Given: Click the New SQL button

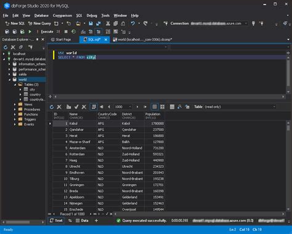Looking at the screenshot, I should click(15, 23).
